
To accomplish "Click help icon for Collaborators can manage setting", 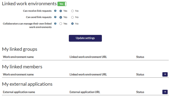I will click(x=55, y=24).
